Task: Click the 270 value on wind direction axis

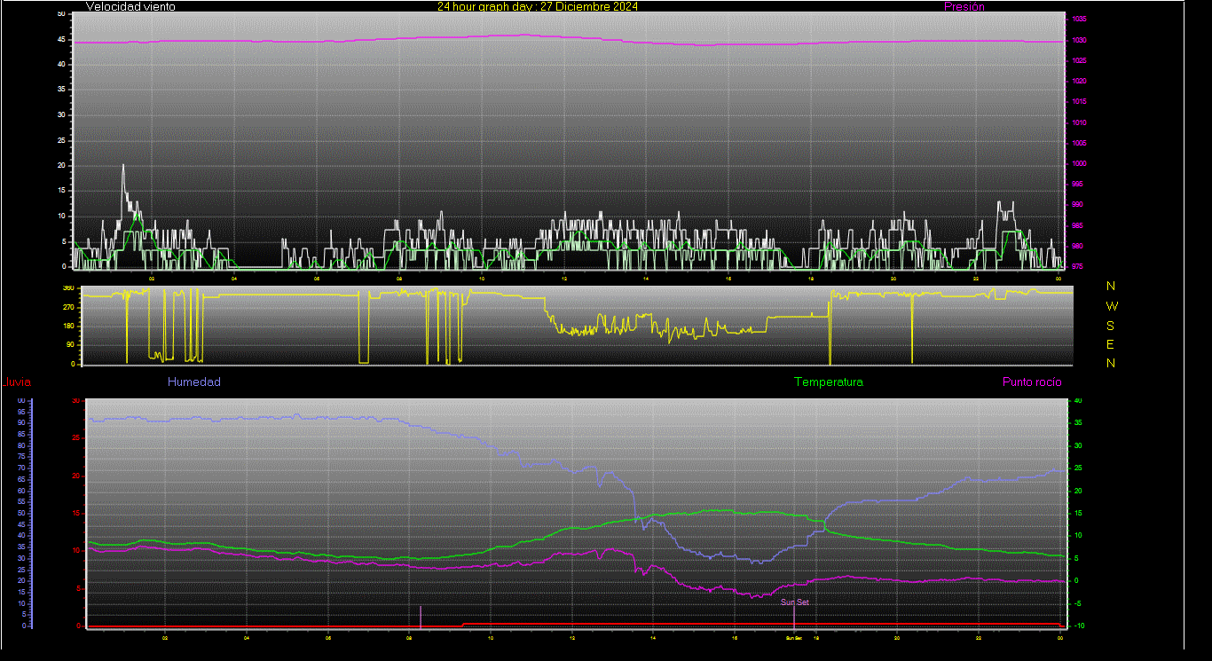Action: (x=68, y=307)
